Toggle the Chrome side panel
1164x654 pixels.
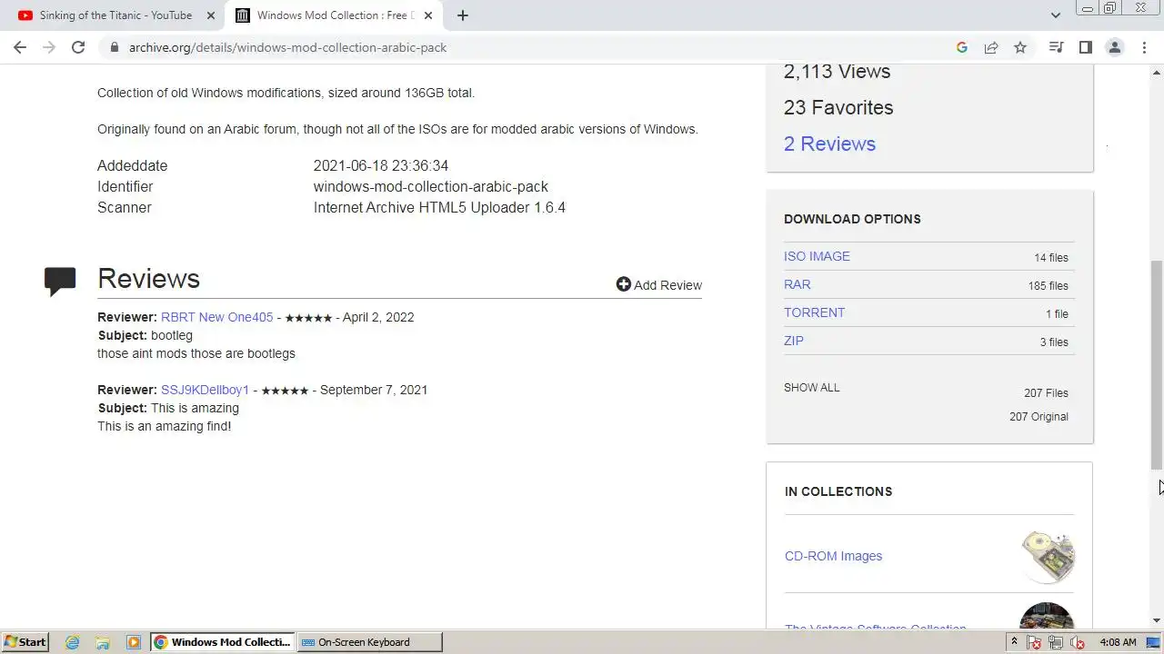pos(1085,47)
